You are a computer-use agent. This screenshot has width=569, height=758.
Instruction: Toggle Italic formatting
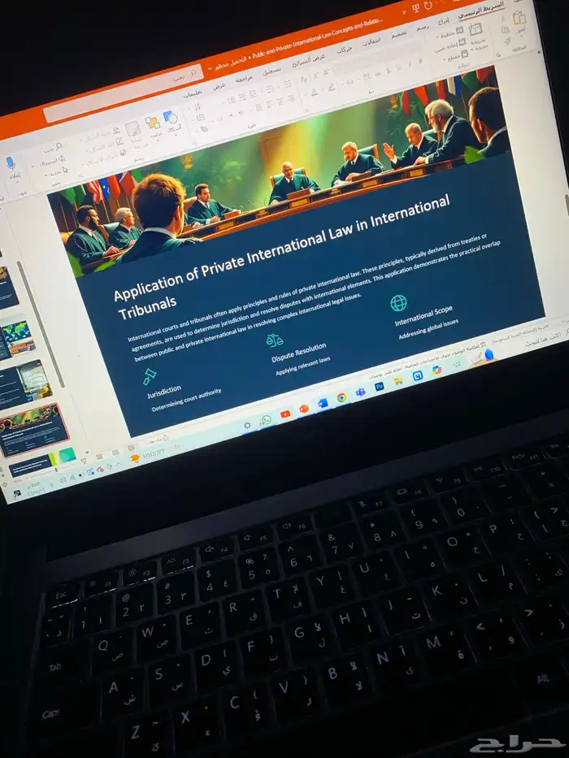tap(410, 64)
